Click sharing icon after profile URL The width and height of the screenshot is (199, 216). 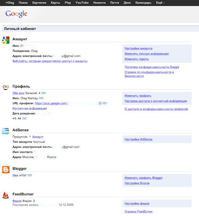coord(105,103)
